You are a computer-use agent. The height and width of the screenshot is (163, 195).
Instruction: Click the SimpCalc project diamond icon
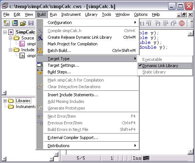coord(11,32)
